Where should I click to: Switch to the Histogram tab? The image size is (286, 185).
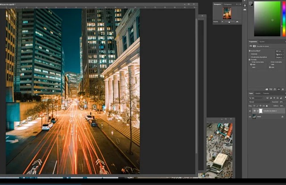tap(227, 4)
